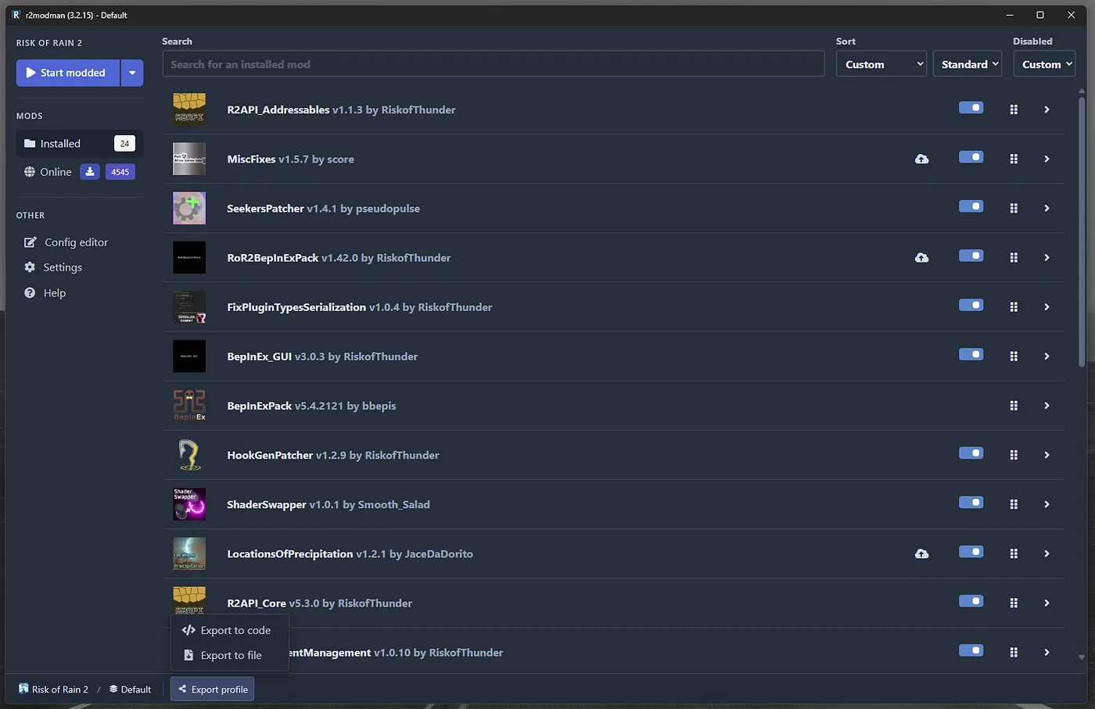The width and height of the screenshot is (1095, 709).
Task: Click the drag handle icon on HookGenPatcher row
Action: pos(1014,455)
